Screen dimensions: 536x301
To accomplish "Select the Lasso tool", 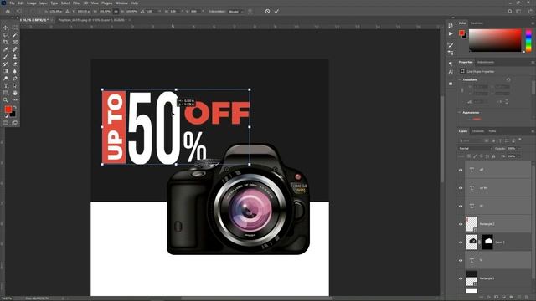I will point(6,35).
